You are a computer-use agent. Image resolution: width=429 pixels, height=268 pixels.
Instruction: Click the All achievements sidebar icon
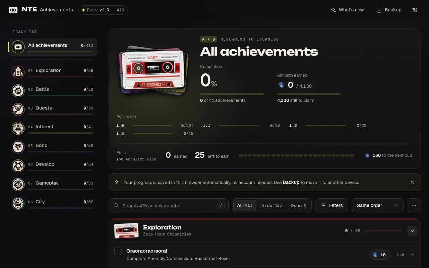tap(18, 47)
